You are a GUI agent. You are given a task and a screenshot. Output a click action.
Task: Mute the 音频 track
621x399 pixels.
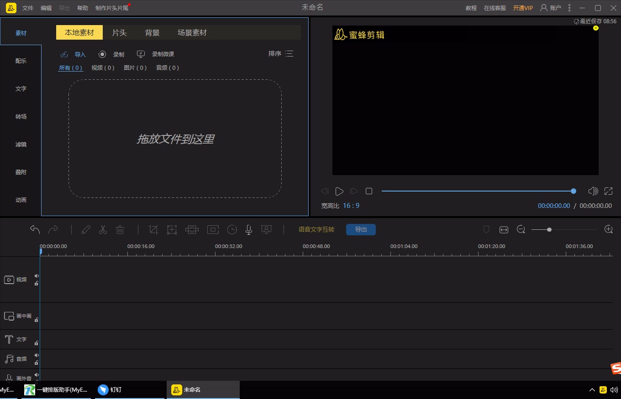point(37,355)
